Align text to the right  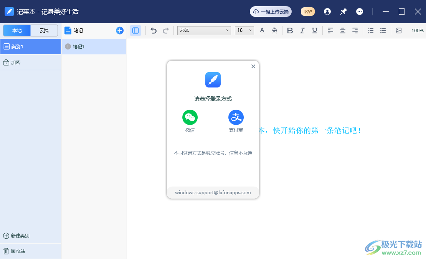click(355, 30)
